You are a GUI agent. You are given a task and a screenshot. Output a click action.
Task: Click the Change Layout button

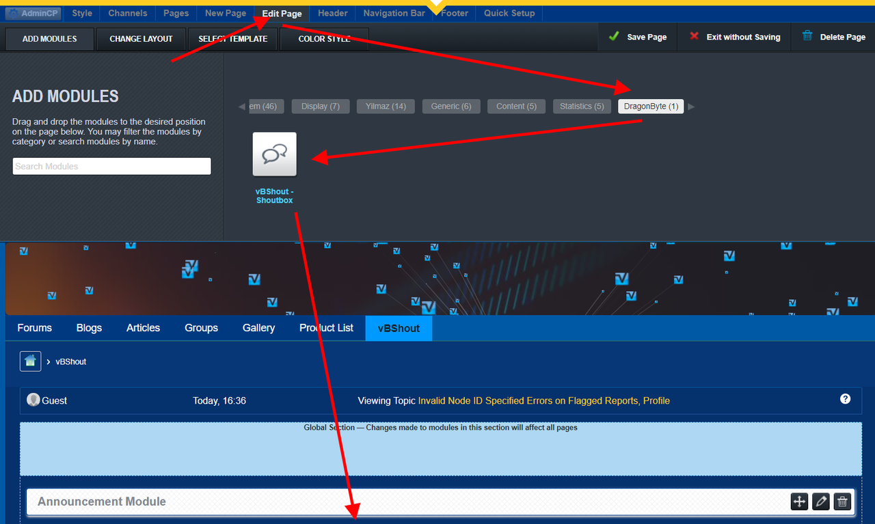pyautogui.click(x=141, y=39)
